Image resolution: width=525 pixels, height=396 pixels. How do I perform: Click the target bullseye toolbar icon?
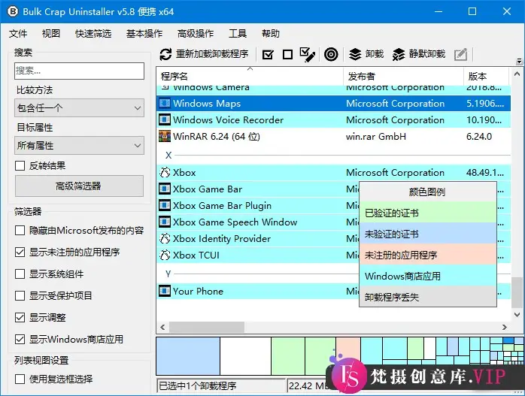coord(331,54)
